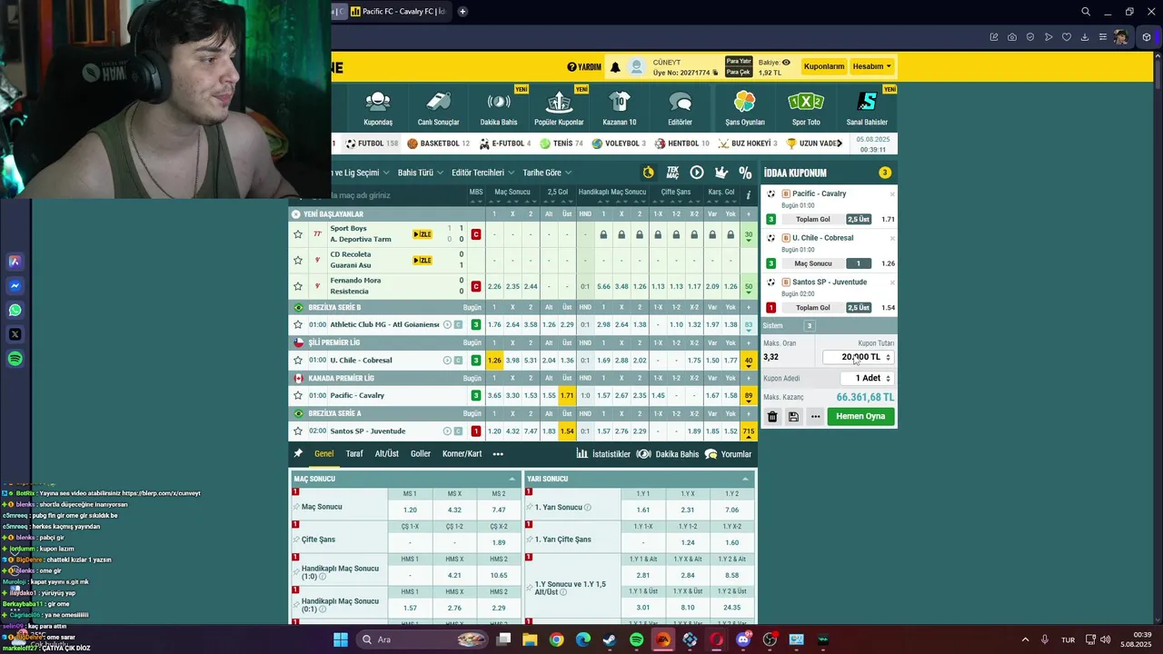Open the Kupondaş section icon
The image size is (1163, 654).
[378, 102]
